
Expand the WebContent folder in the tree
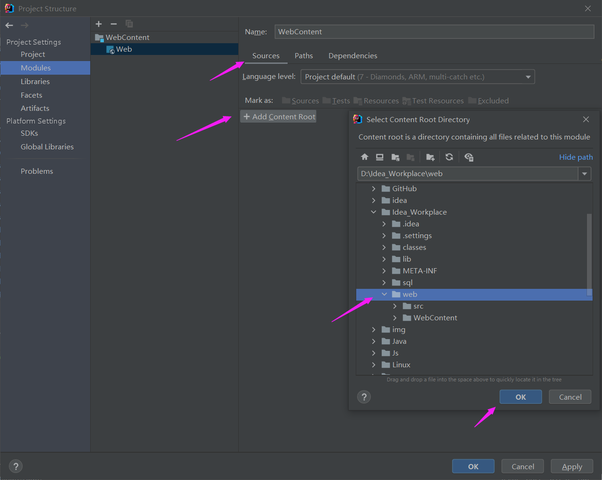coord(395,318)
